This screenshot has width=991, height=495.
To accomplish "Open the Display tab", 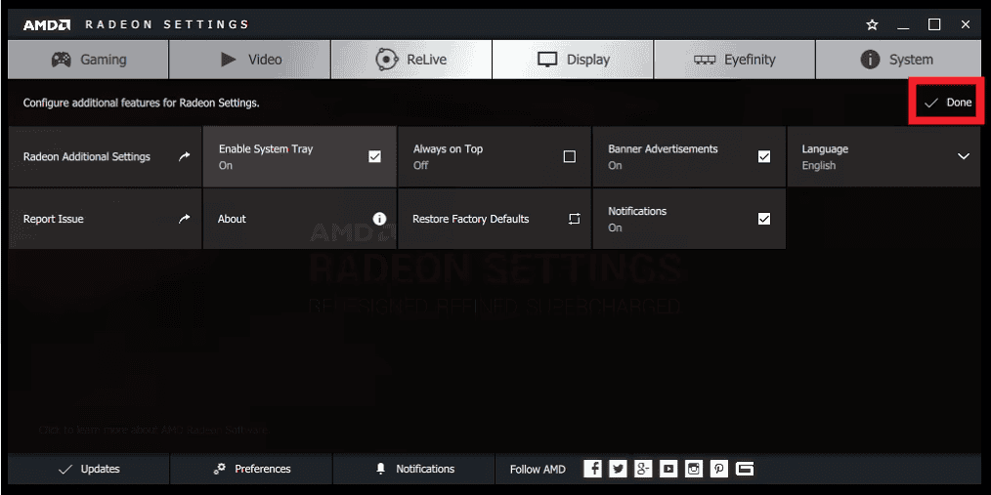I will click(x=573, y=60).
